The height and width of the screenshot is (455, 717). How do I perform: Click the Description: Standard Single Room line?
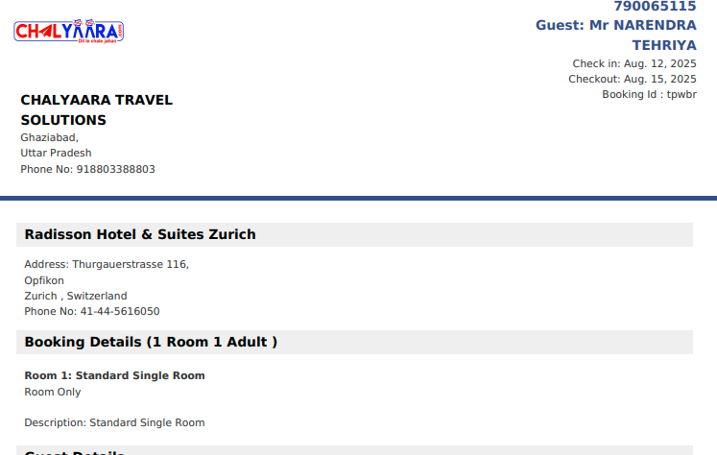click(x=114, y=423)
